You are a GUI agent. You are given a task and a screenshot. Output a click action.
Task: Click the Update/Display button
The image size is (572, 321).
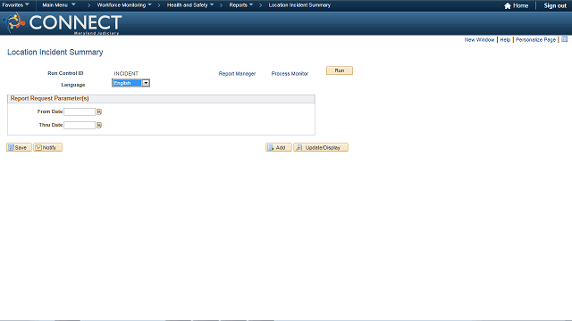pos(321,147)
